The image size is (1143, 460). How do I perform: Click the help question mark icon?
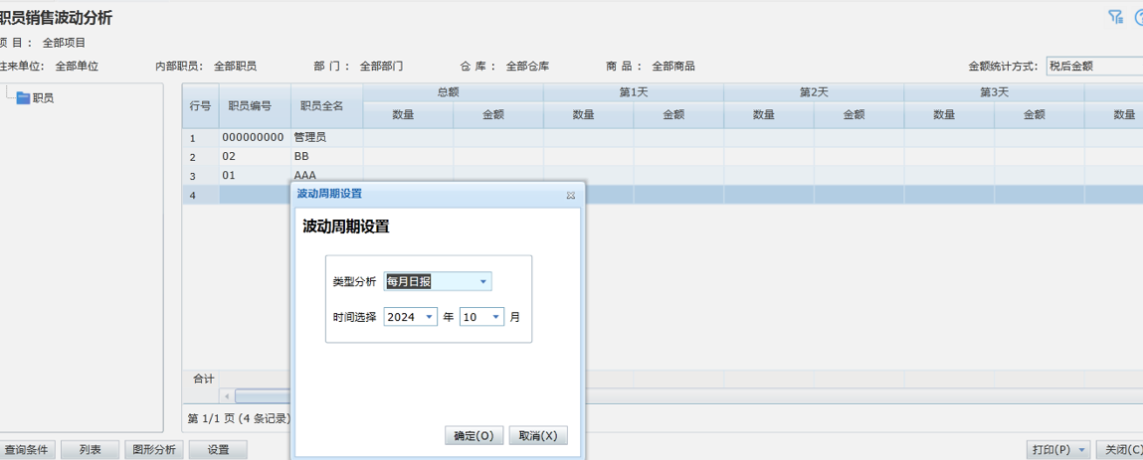coord(1138,17)
